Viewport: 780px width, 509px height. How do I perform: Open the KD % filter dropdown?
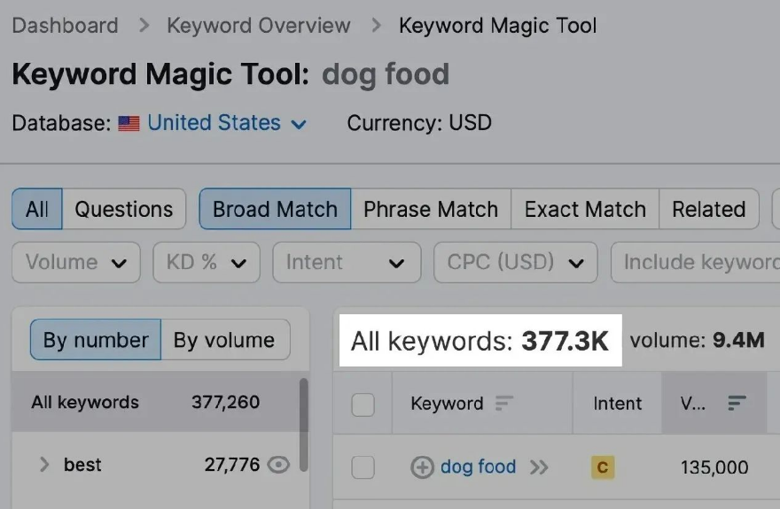click(x=207, y=262)
